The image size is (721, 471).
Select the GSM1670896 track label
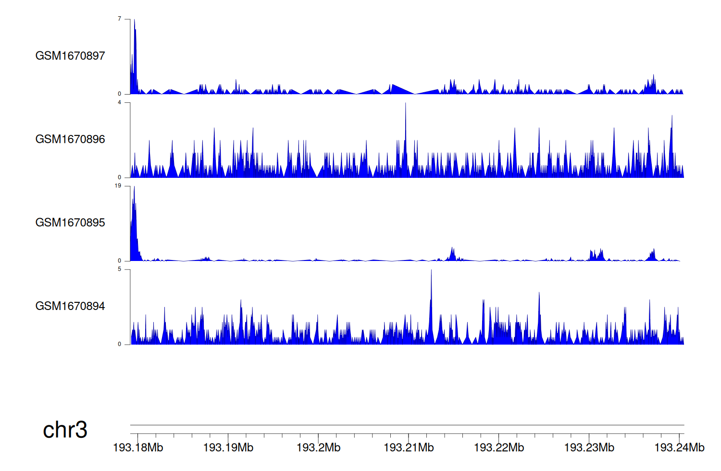click(x=70, y=139)
